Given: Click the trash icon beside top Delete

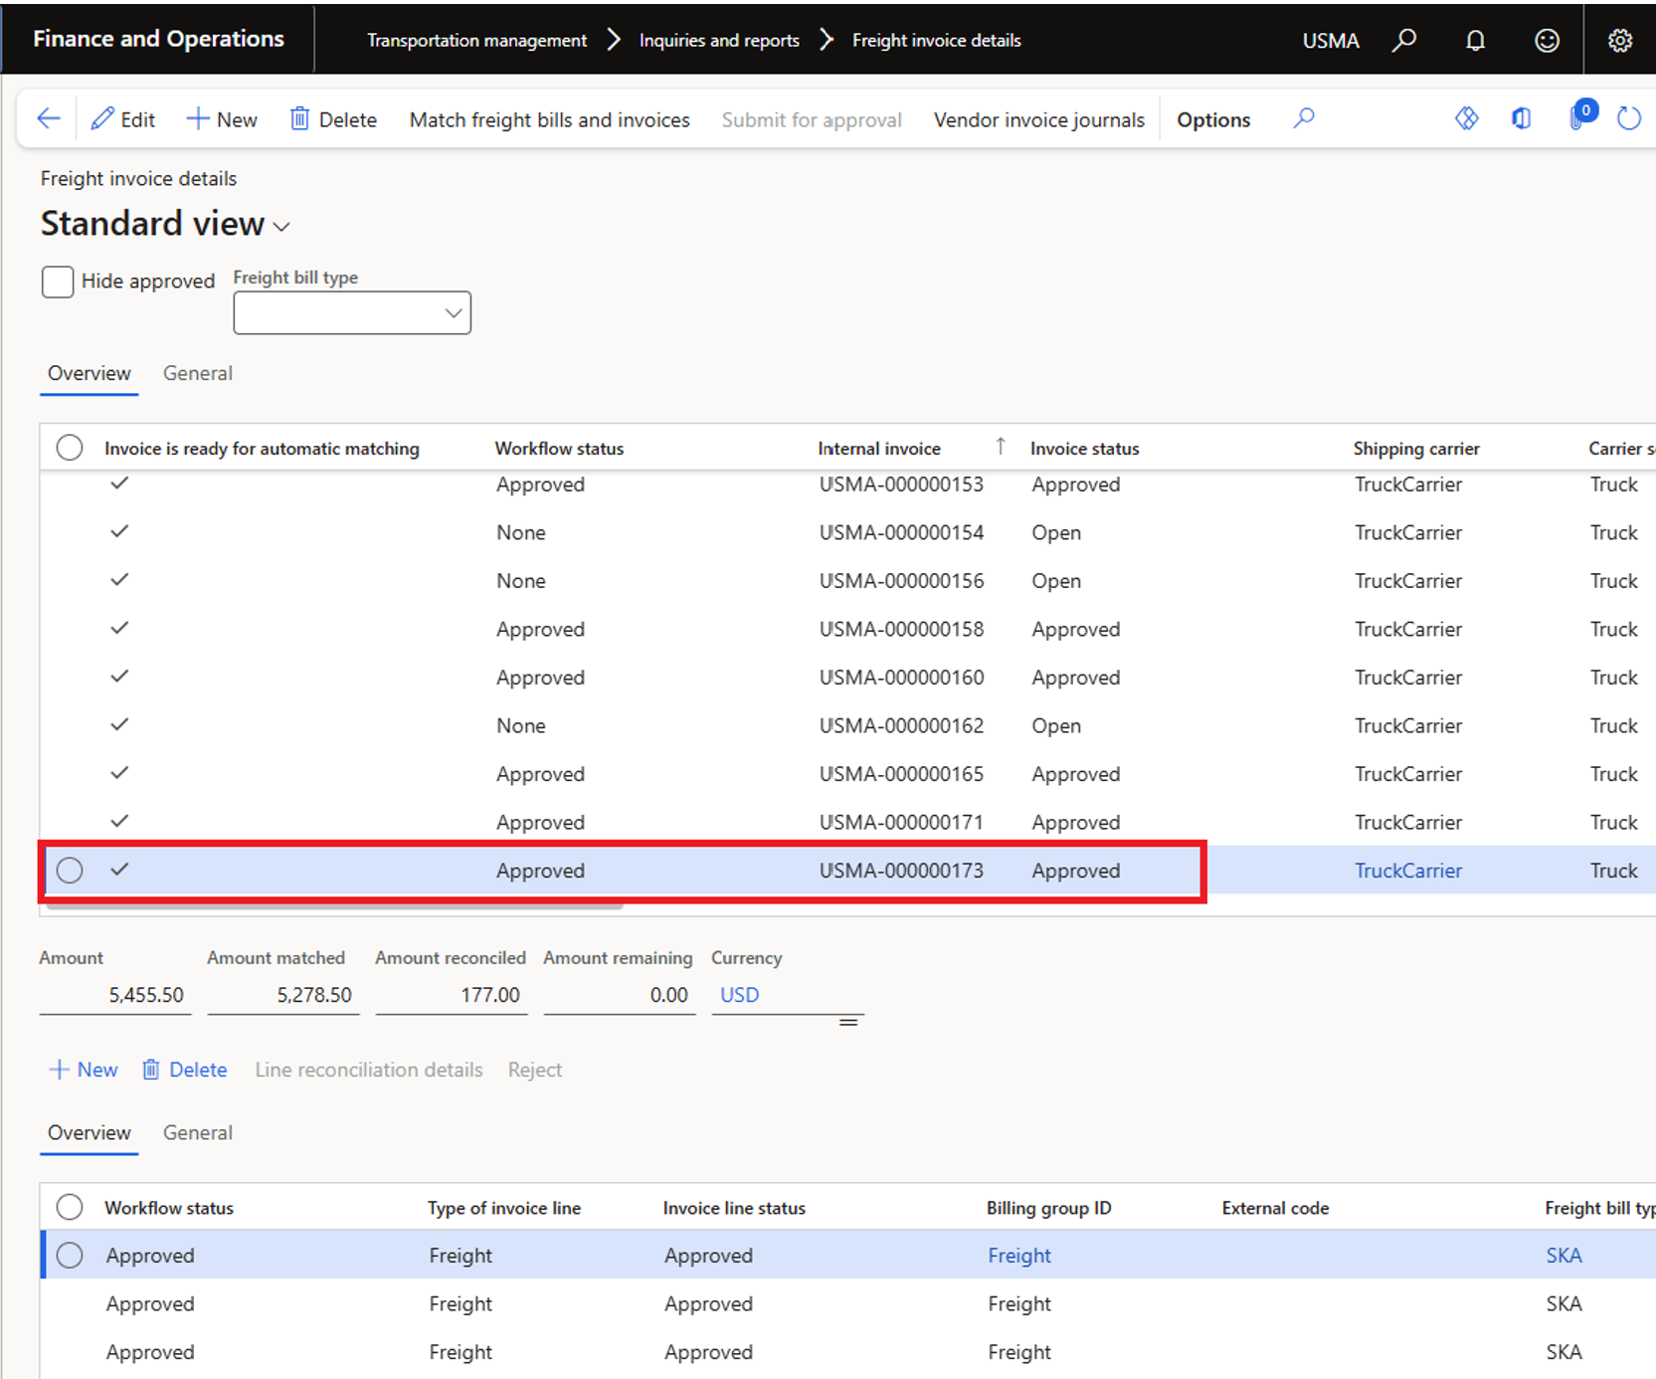Looking at the screenshot, I should [299, 119].
